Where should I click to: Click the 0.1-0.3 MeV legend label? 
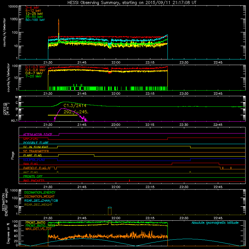35,67
